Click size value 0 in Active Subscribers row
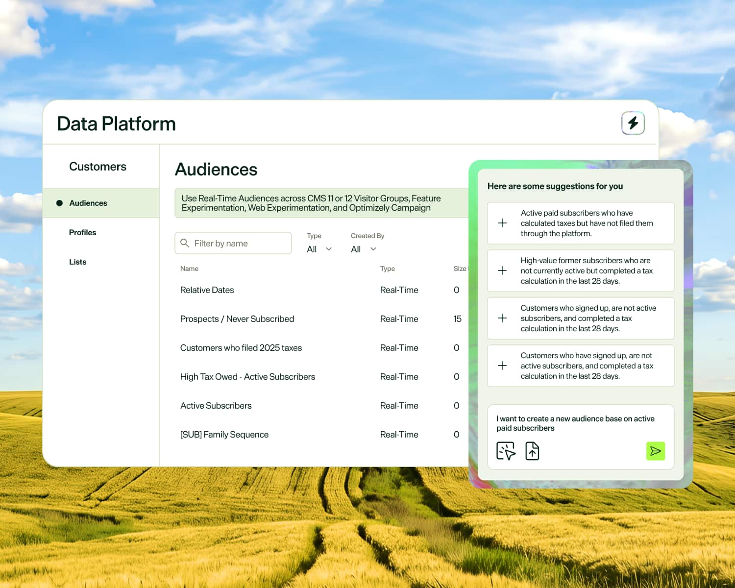This screenshot has height=588, width=735. pos(456,406)
